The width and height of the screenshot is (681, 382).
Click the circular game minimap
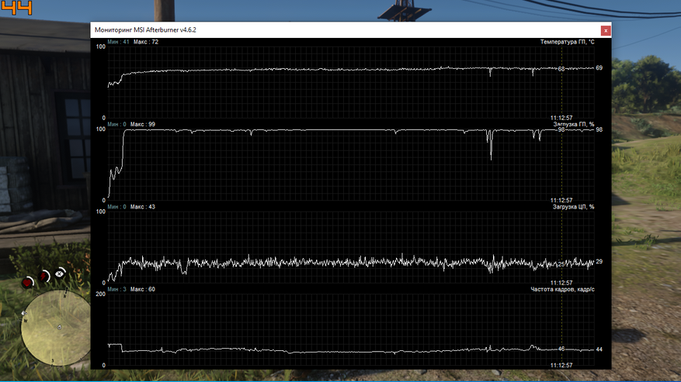pos(56,327)
